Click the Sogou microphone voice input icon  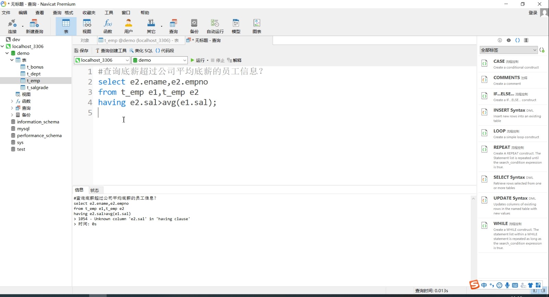(507, 285)
